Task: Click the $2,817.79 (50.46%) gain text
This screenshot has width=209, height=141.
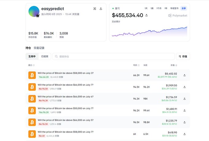Action: [x=167, y=77]
